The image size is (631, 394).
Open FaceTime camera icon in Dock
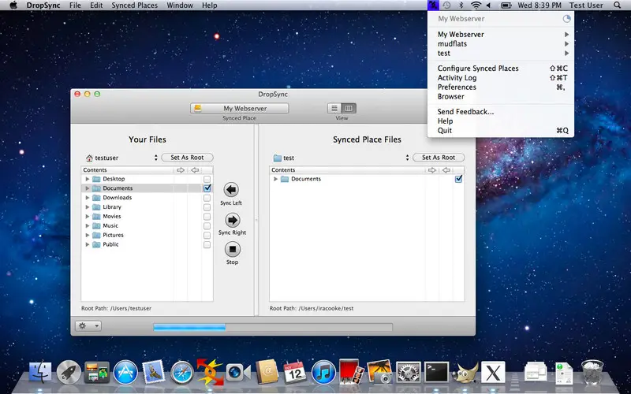pos(238,372)
